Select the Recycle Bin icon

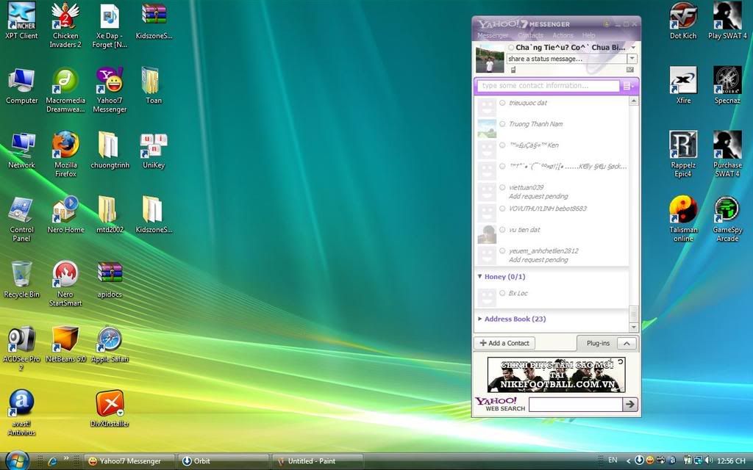coord(21,280)
